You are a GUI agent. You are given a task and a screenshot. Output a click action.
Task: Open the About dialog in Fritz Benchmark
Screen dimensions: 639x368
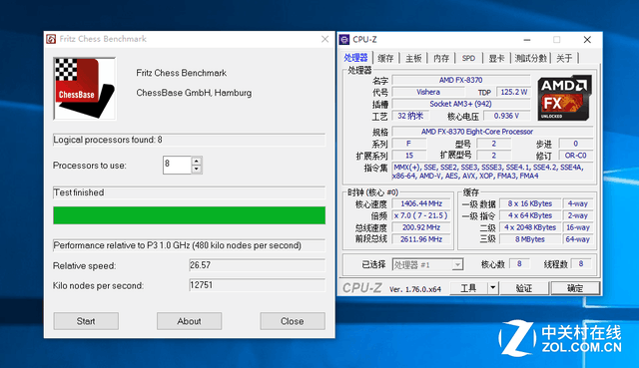pos(189,321)
